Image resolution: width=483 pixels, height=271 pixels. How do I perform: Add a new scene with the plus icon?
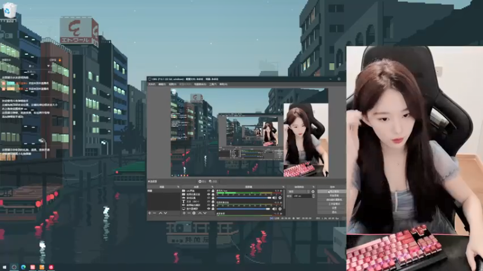click(x=149, y=213)
